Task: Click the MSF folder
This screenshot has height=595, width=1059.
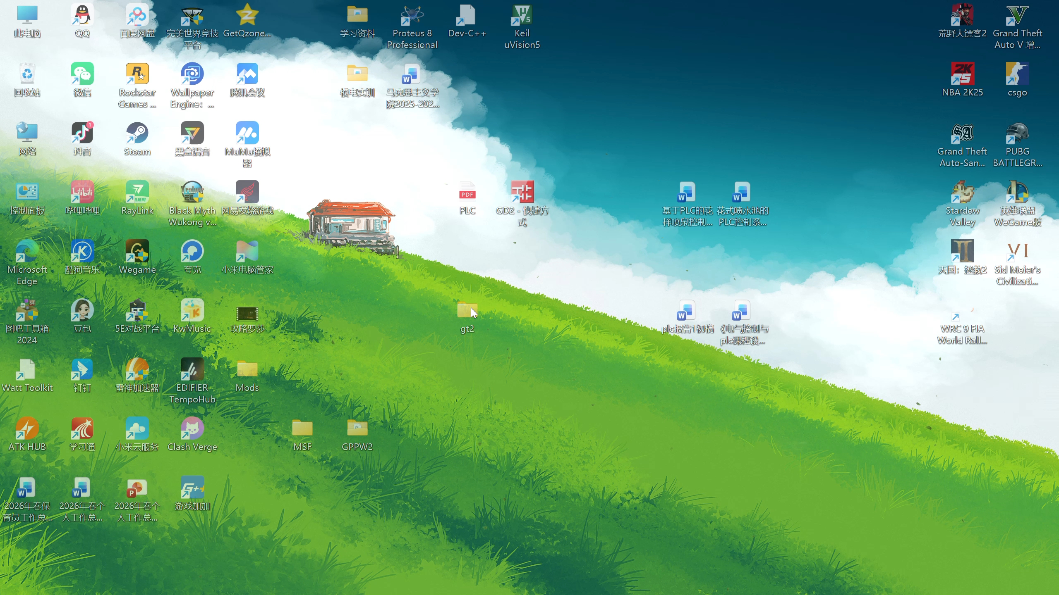Action: 302,429
